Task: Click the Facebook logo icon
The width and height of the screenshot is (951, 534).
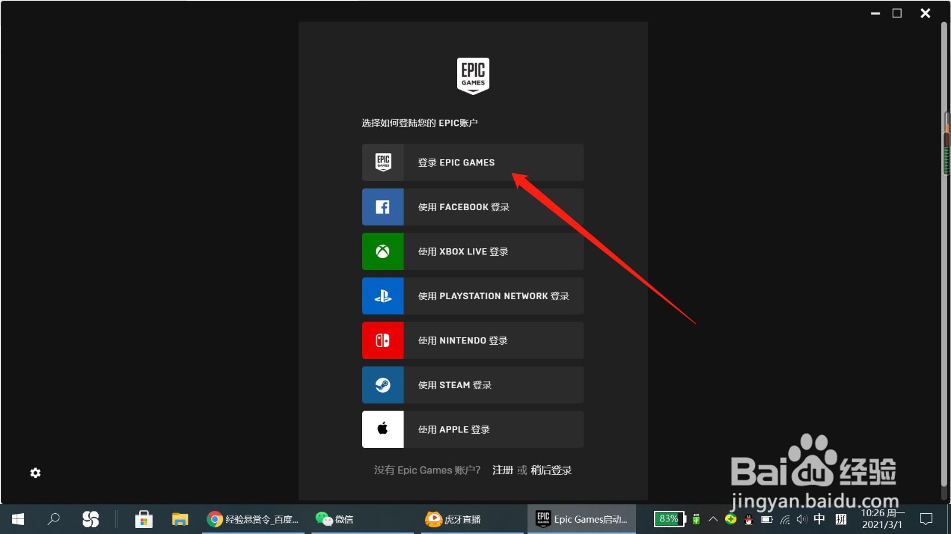Action: 383,207
